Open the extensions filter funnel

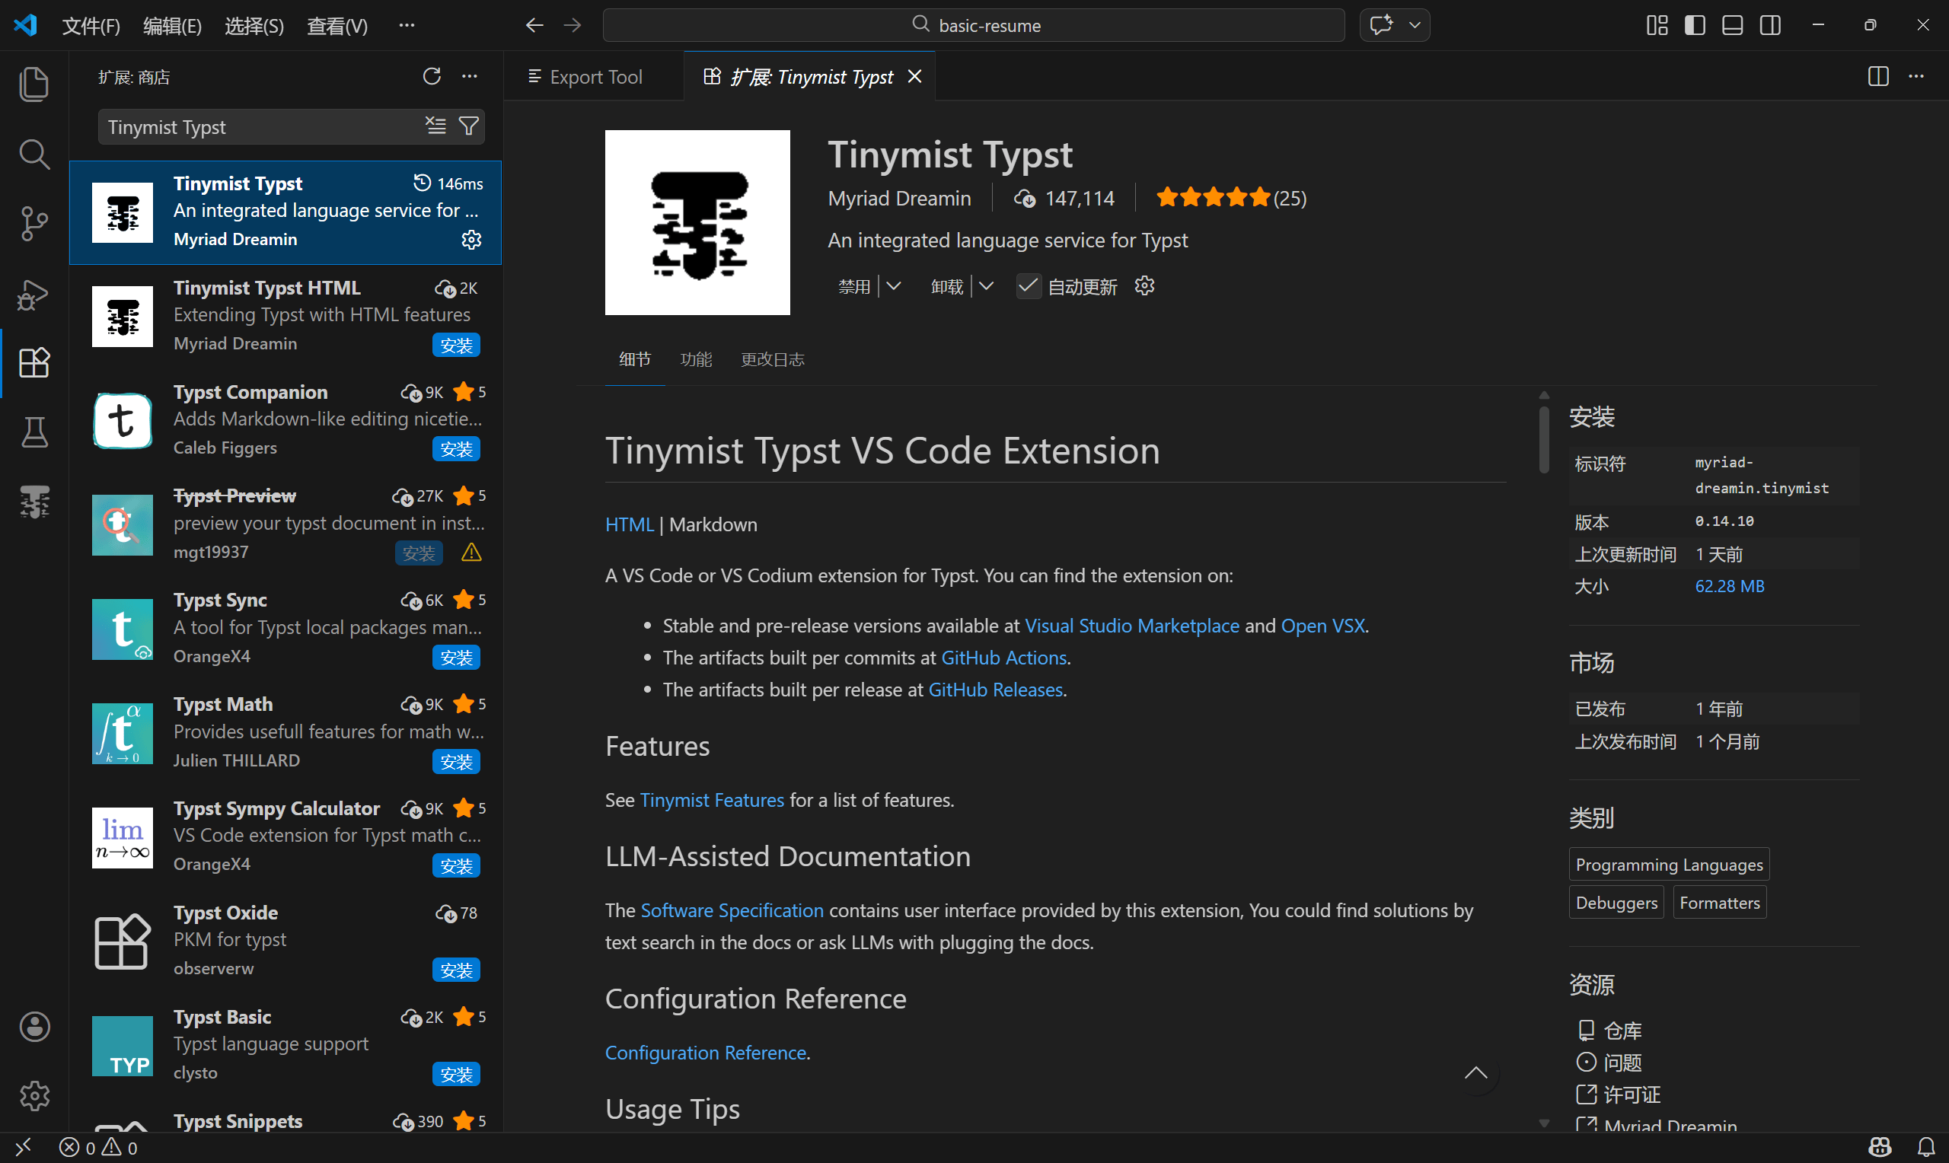click(469, 126)
